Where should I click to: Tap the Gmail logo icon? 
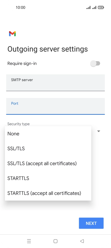[12, 34]
